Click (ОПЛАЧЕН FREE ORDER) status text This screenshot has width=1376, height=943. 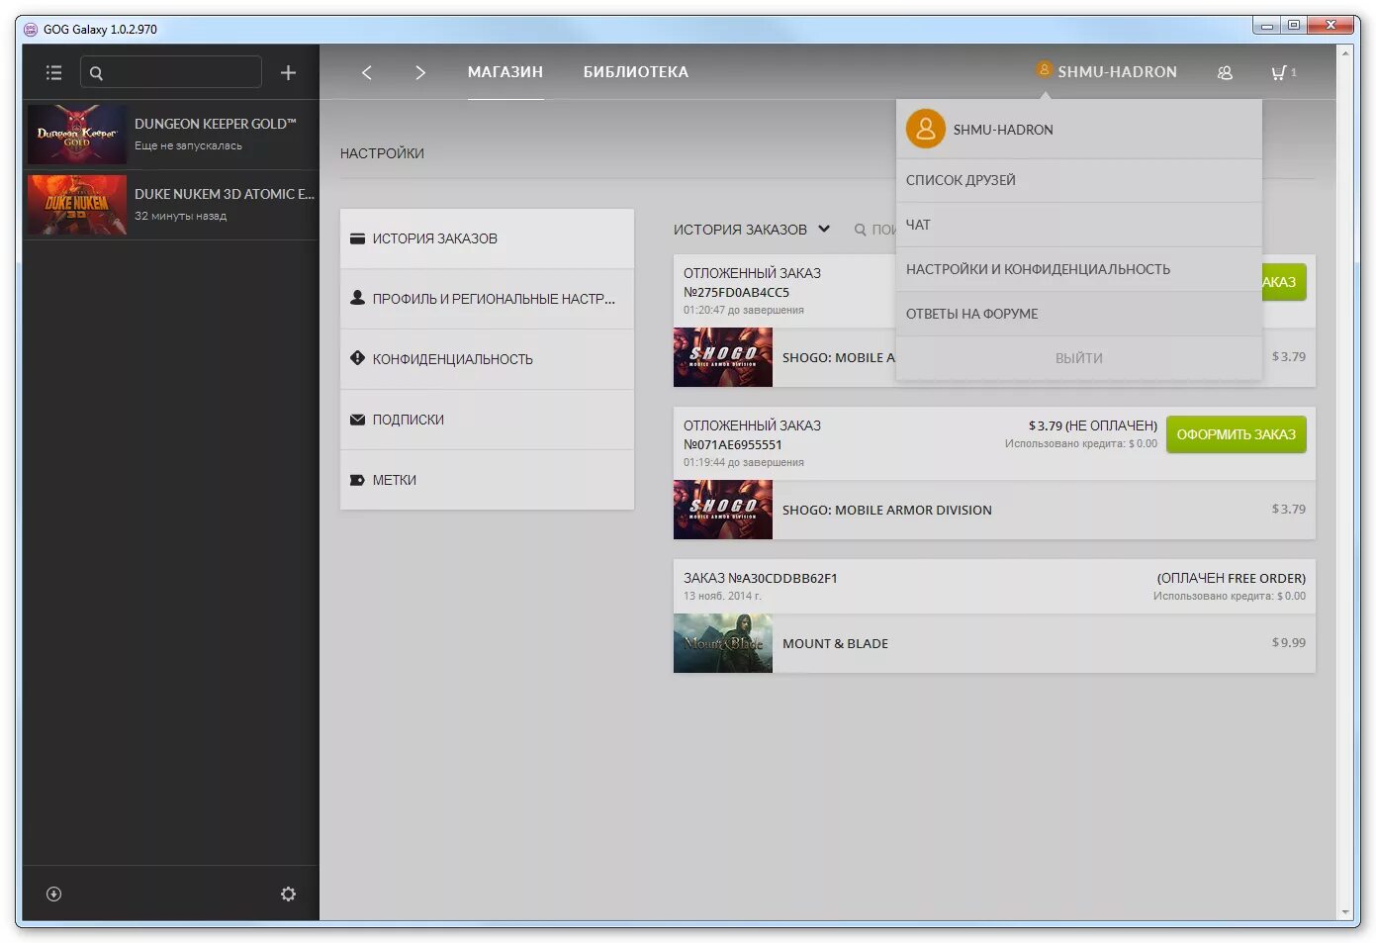click(x=1232, y=578)
